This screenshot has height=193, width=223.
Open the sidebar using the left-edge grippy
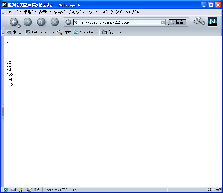coord(2,112)
